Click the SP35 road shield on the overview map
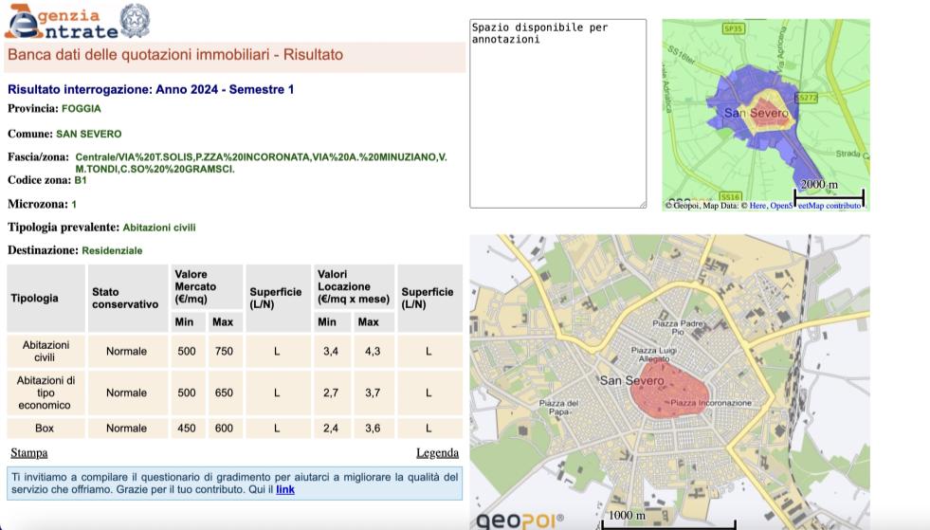The width and height of the screenshot is (930, 530). tap(733, 28)
